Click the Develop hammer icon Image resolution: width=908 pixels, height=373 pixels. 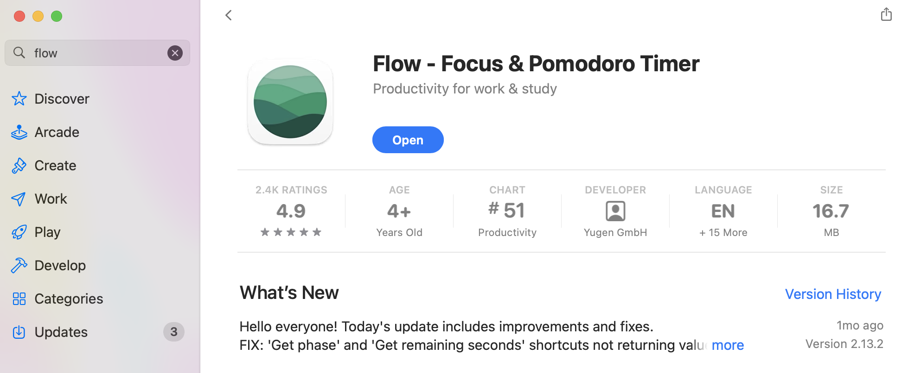coord(19,266)
